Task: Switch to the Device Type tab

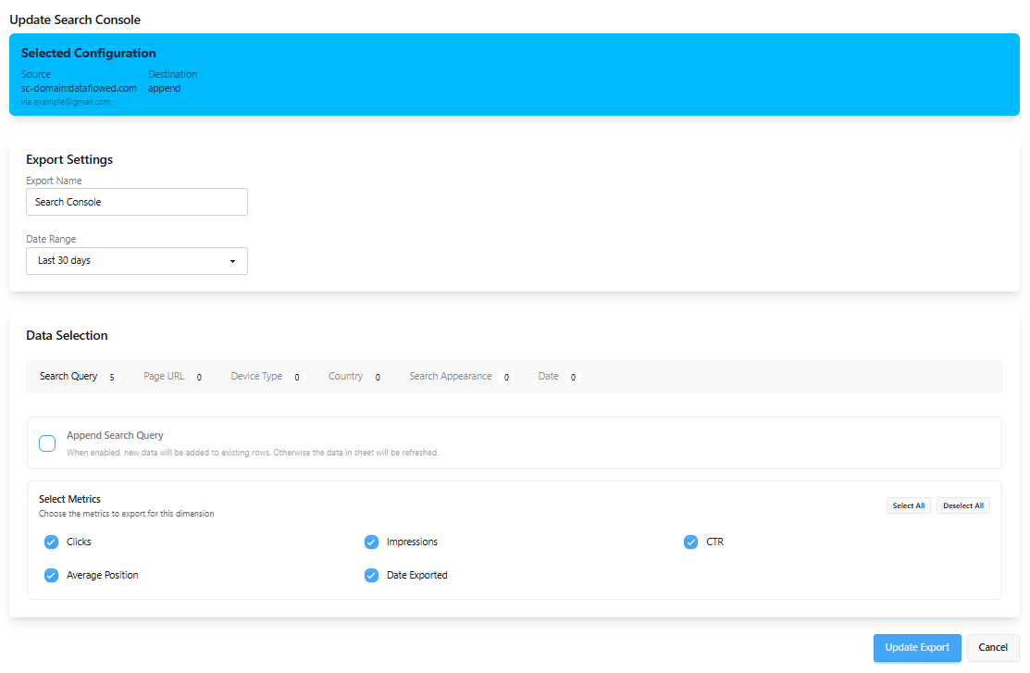Action: pos(256,376)
